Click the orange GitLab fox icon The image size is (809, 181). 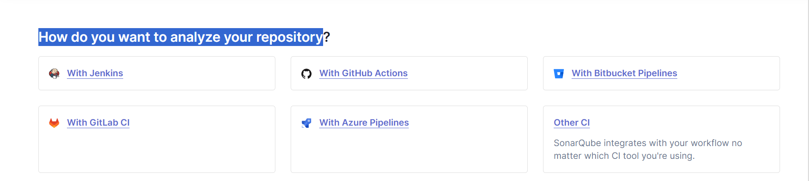[54, 123]
